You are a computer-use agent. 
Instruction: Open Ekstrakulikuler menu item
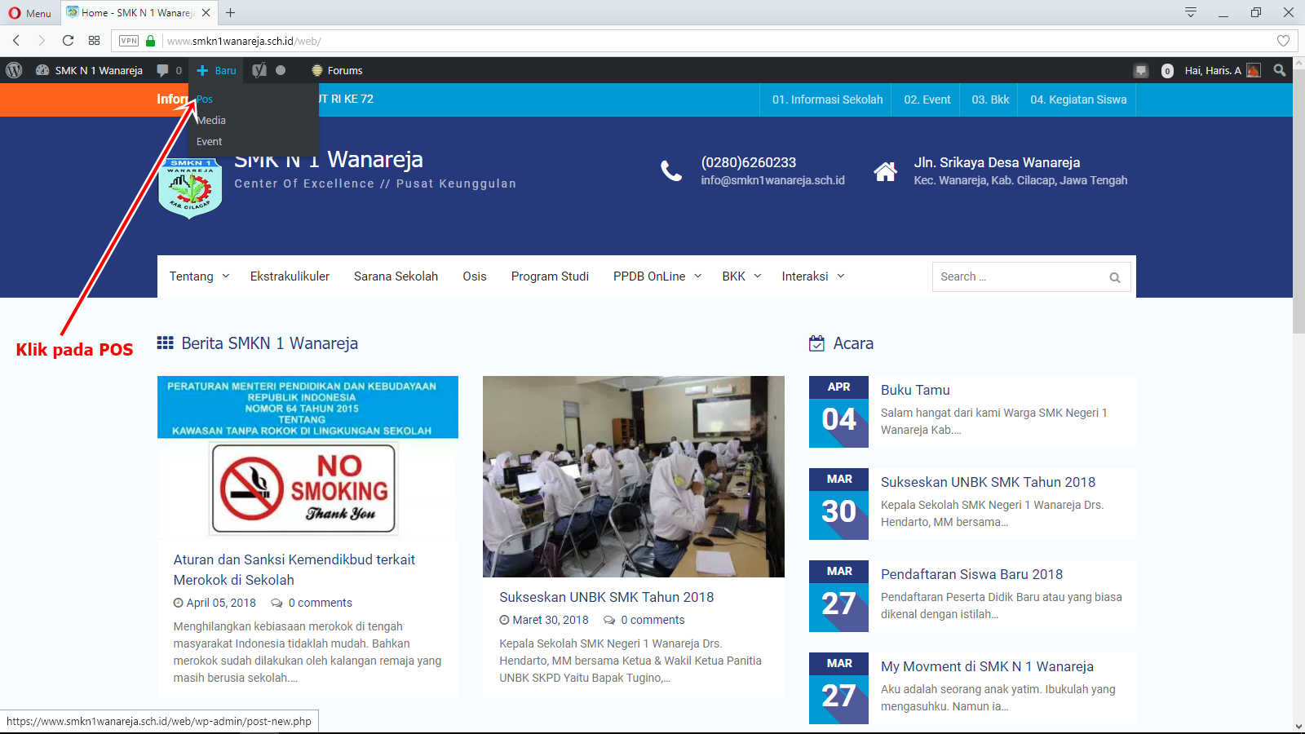(290, 276)
